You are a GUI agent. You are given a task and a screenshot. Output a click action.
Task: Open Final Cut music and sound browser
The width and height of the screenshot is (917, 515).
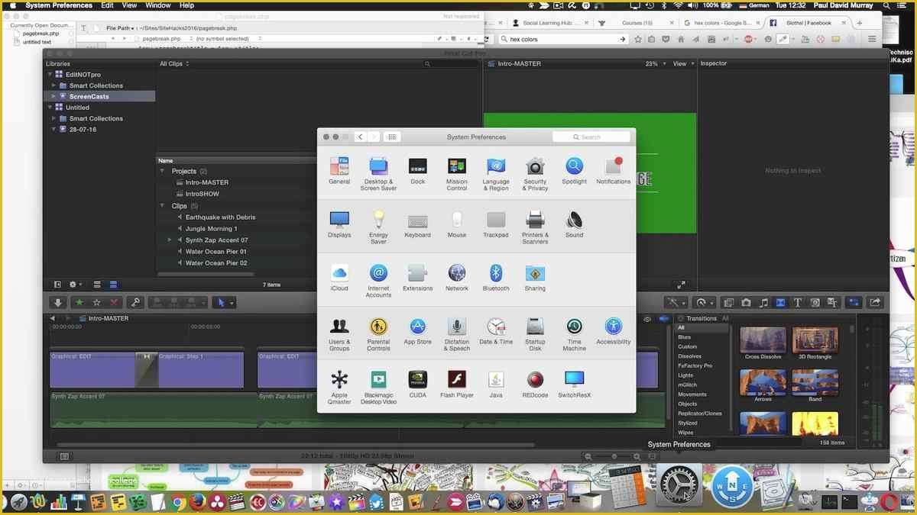[x=763, y=303]
